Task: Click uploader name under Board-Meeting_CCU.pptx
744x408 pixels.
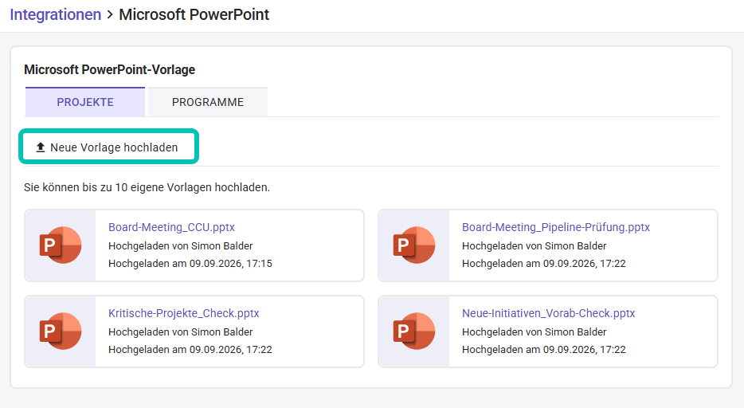Action: [222, 245]
